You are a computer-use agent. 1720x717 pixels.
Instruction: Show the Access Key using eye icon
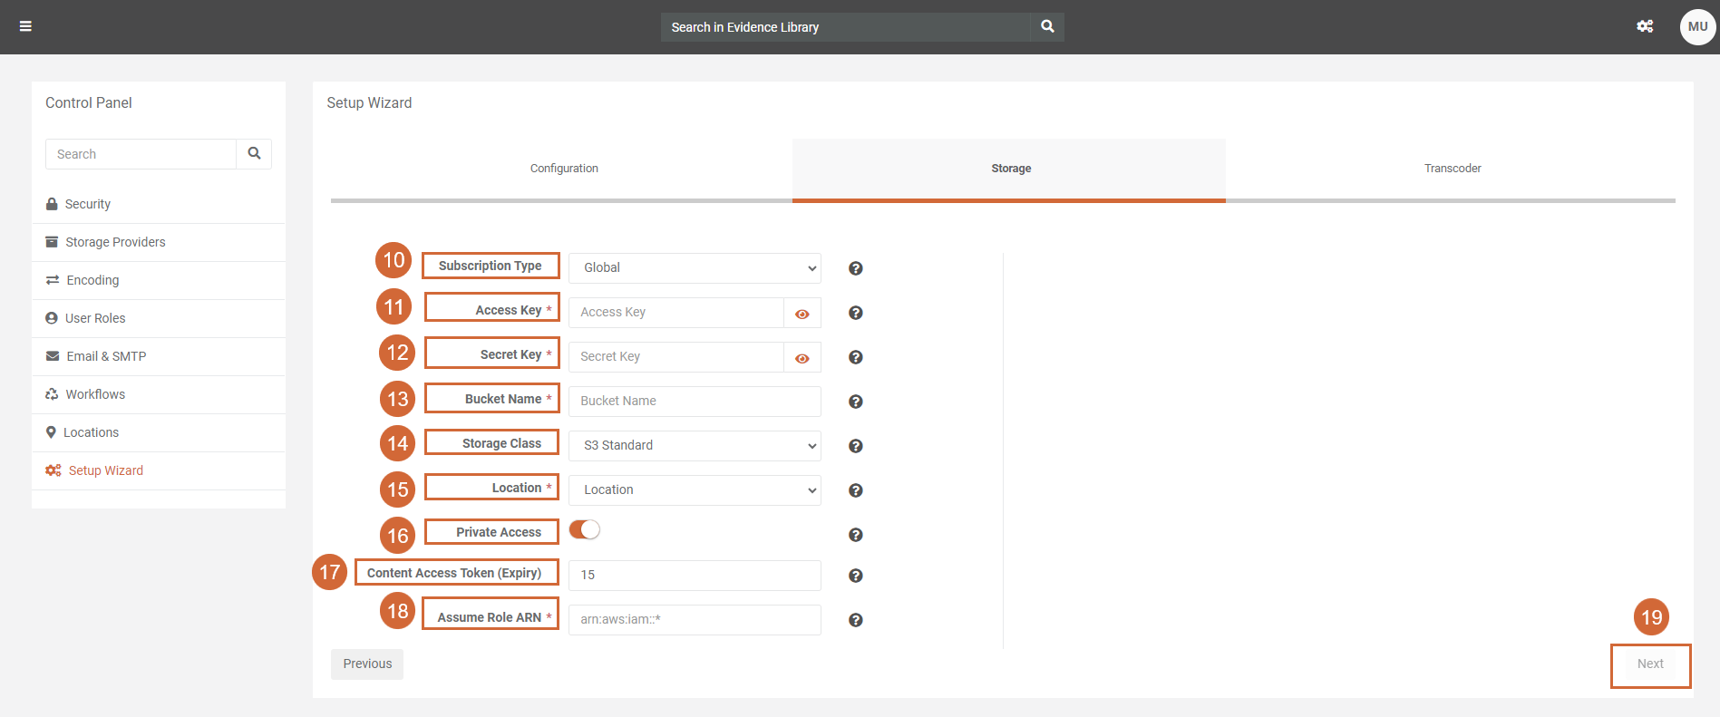(x=802, y=314)
